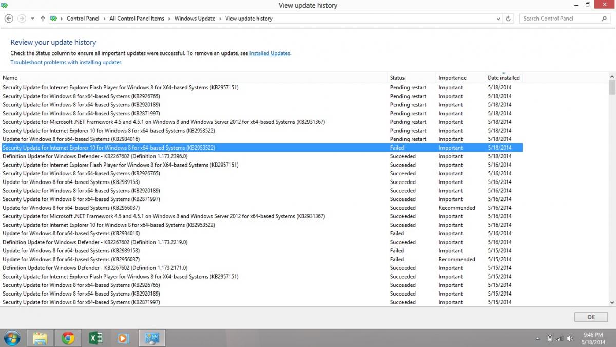Switch to Control Panel taskbar button
Viewport: 616px width, 347px height.
click(152, 338)
